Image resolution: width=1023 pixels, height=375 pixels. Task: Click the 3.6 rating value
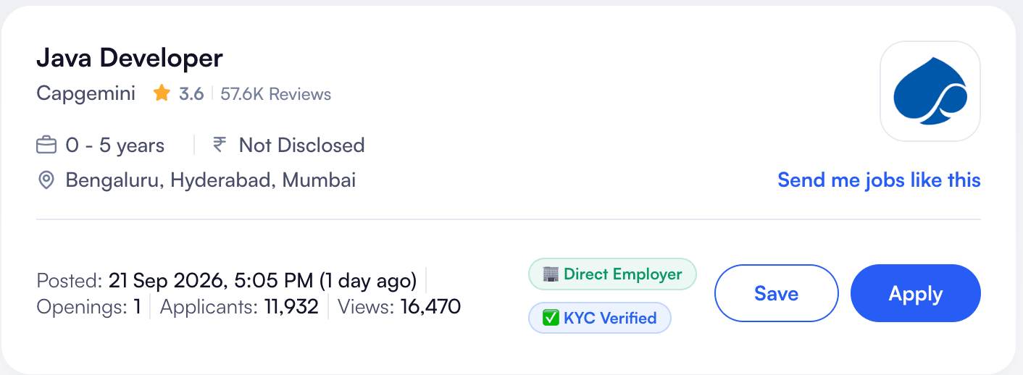[x=191, y=94]
